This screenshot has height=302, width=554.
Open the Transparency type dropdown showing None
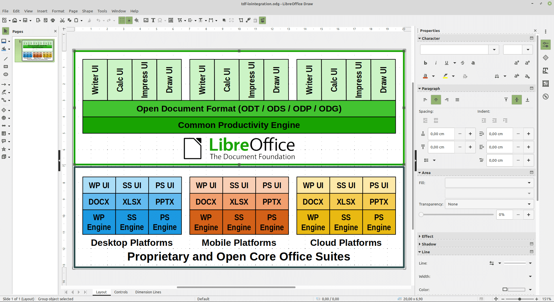click(x=489, y=204)
